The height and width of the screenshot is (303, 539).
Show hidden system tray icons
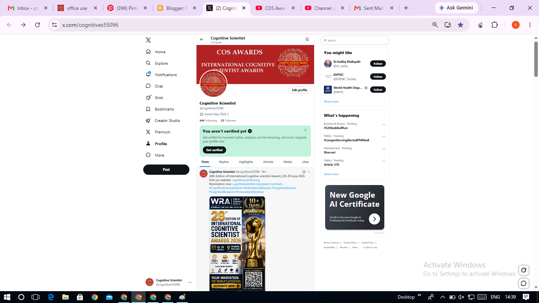pos(442,297)
